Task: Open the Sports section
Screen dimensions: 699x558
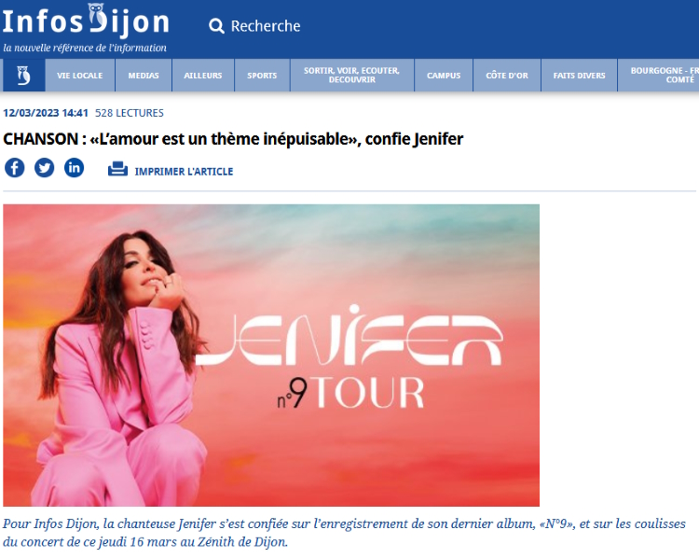Action: click(x=262, y=75)
